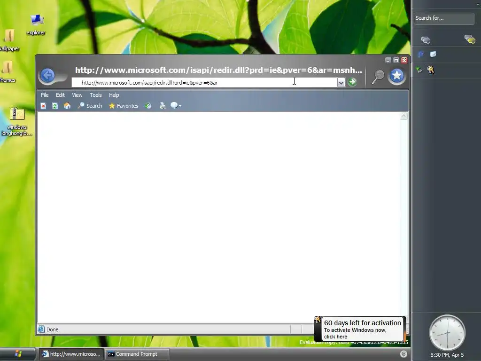Expand the address bar dropdown
This screenshot has width=481, height=361.
tap(341, 83)
